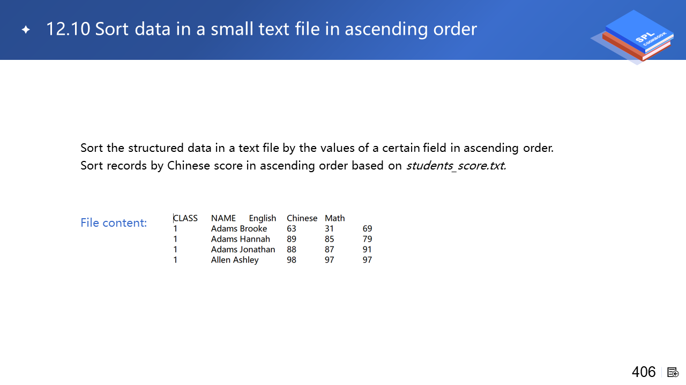Select the Chinese column header
The image size is (686, 385).
(302, 218)
